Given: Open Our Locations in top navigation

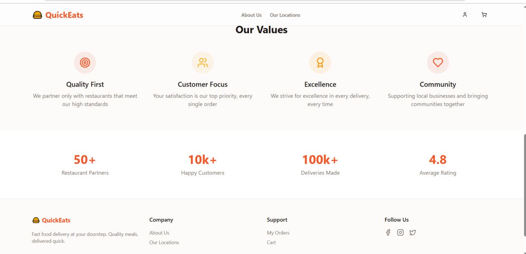Looking at the screenshot, I should coord(285,15).
